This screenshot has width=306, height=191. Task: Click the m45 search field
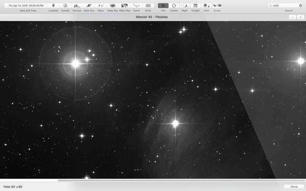[285, 6]
